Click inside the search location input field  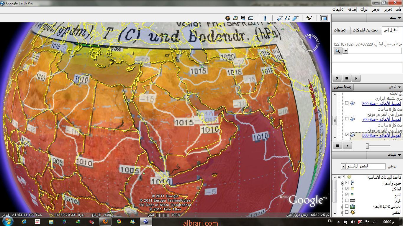point(375,51)
